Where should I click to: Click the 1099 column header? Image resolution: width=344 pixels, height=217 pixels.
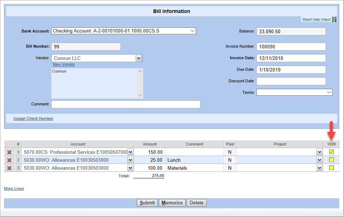pos(331,144)
